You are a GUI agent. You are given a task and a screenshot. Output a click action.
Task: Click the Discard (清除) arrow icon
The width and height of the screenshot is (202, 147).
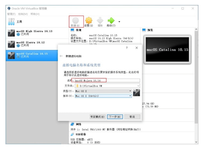point(100,20)
